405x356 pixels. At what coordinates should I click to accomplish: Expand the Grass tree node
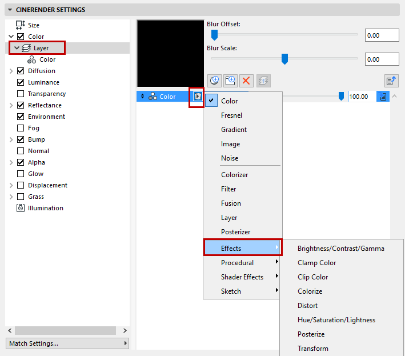click(11, 197)
